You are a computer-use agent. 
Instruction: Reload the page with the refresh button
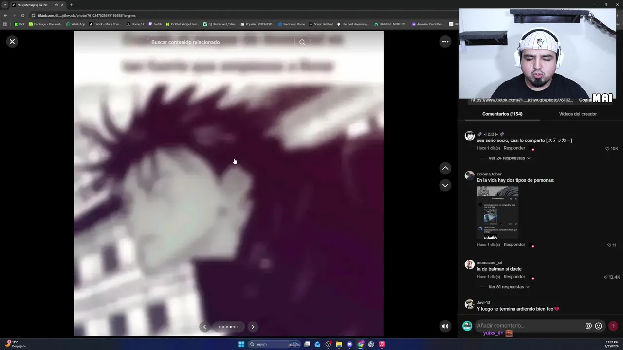[22, 15]
